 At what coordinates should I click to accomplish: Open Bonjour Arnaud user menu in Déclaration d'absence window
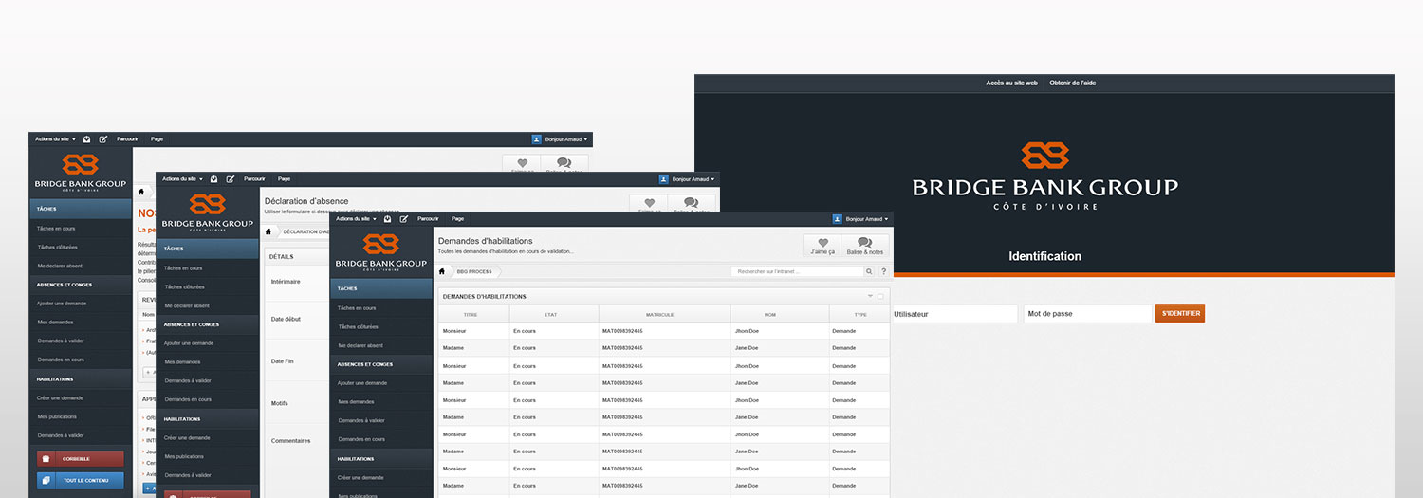[693, 178]
